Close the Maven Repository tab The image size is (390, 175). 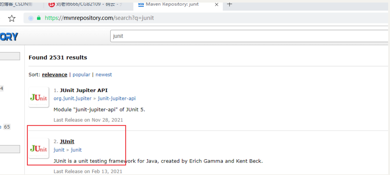216,4
